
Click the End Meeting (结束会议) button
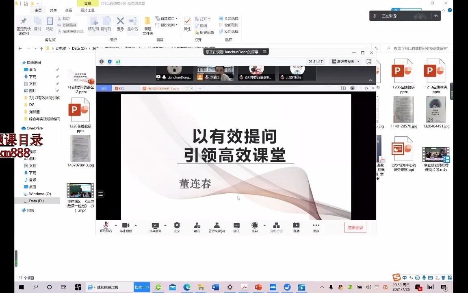355,227
